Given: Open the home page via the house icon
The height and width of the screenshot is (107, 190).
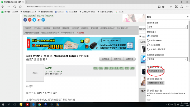Looking at the screenshot, I should tap(21, 7).
